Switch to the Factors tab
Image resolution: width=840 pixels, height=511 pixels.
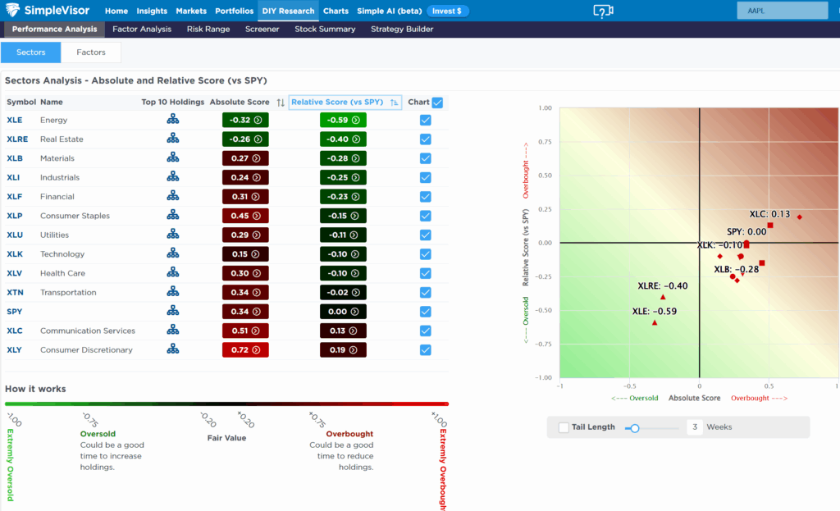click(91, 52)
